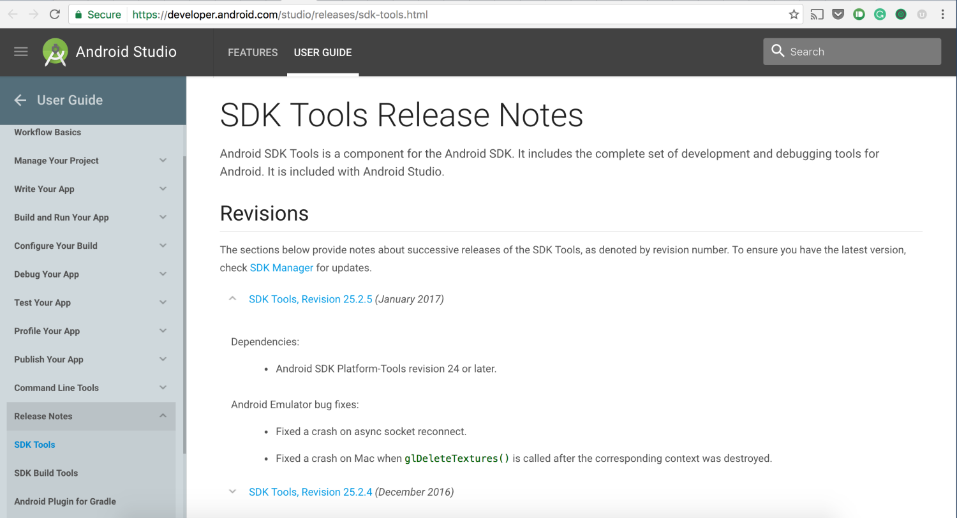Click the '(January 2017)' date text

pyautogui.click(x=410, y=299)
